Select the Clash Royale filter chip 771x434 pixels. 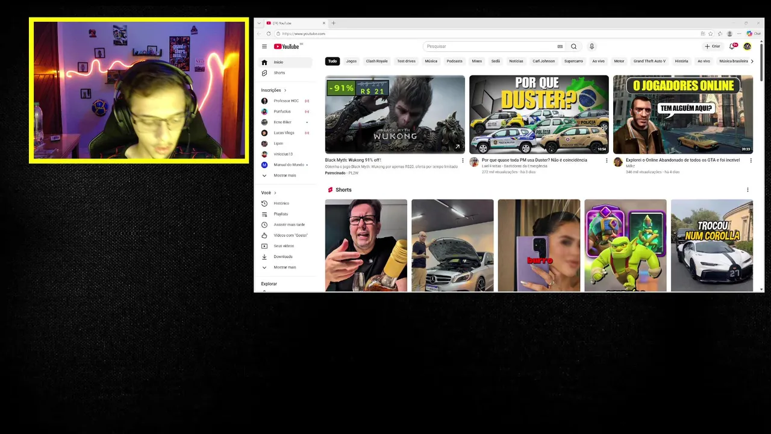pos(377,61)
